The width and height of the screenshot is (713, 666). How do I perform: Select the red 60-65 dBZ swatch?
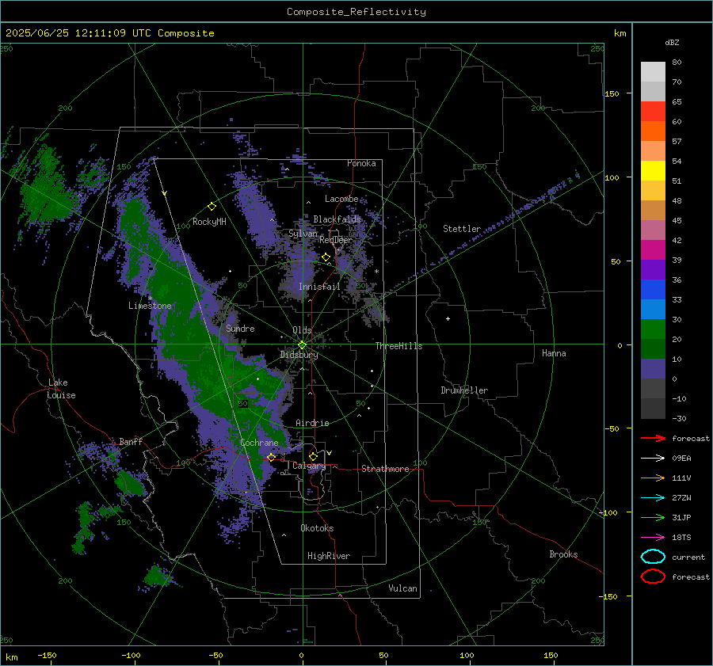pos(653,112)
